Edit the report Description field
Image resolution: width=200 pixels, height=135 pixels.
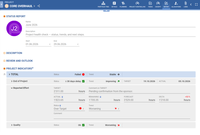[x=111, y=35]
